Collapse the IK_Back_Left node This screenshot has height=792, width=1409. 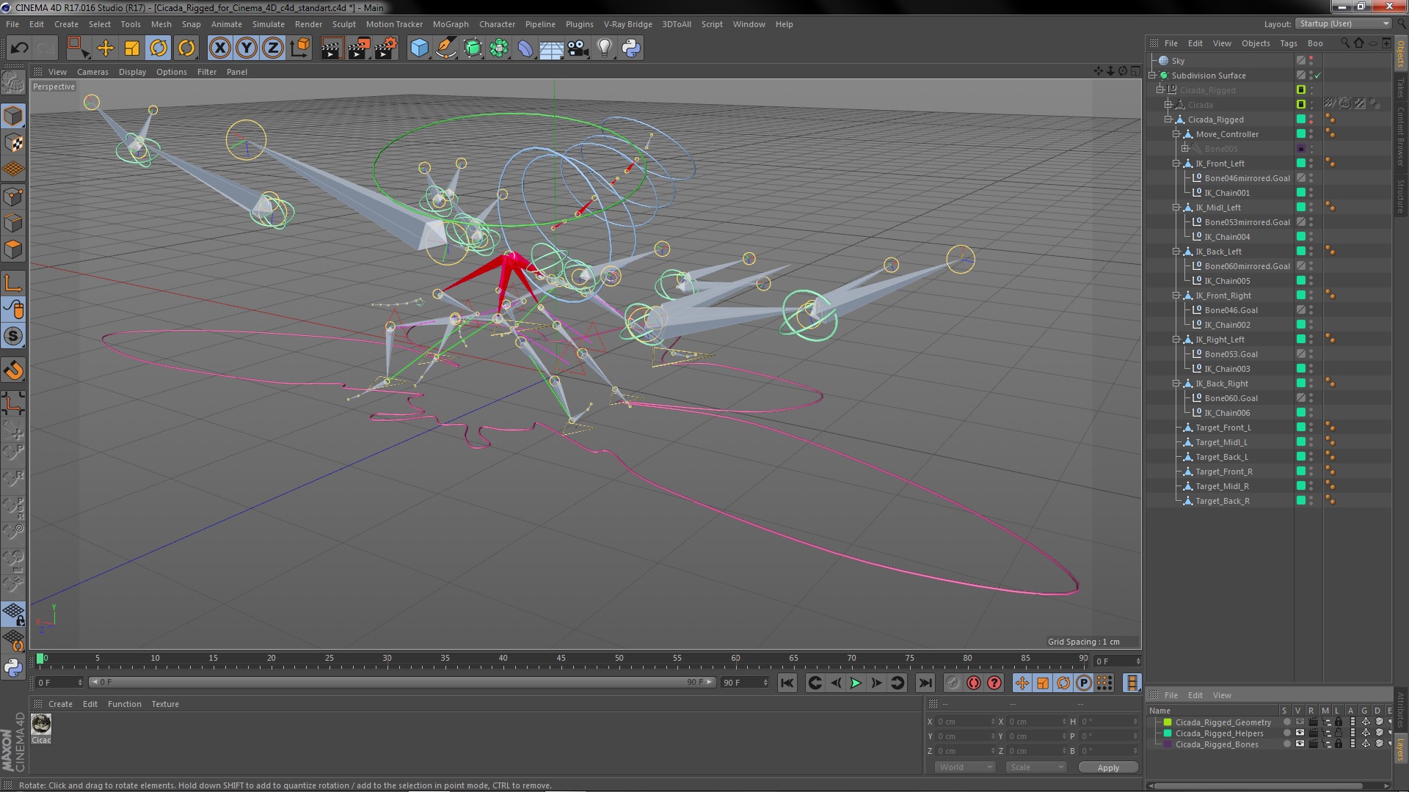point(1176,252)
